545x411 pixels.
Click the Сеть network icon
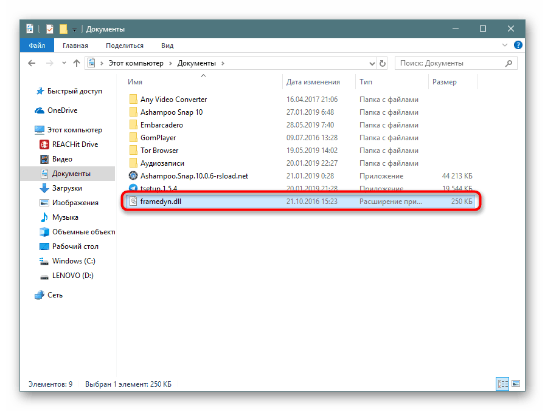point(40,295)
